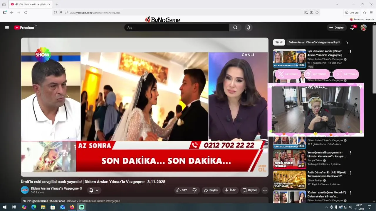Open the notifications bell in YouTube header
The width and height of the screenshot is (376, 211).
[x=352, y=28]
